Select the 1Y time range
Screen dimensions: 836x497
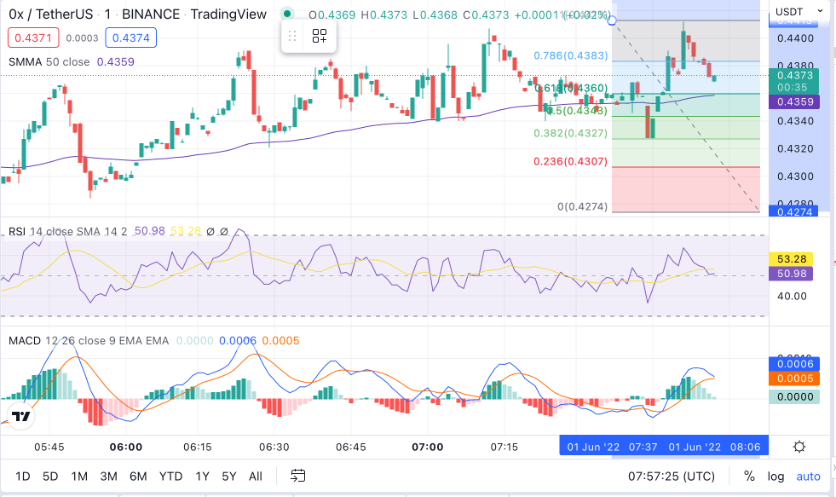(x=202, y=477)
